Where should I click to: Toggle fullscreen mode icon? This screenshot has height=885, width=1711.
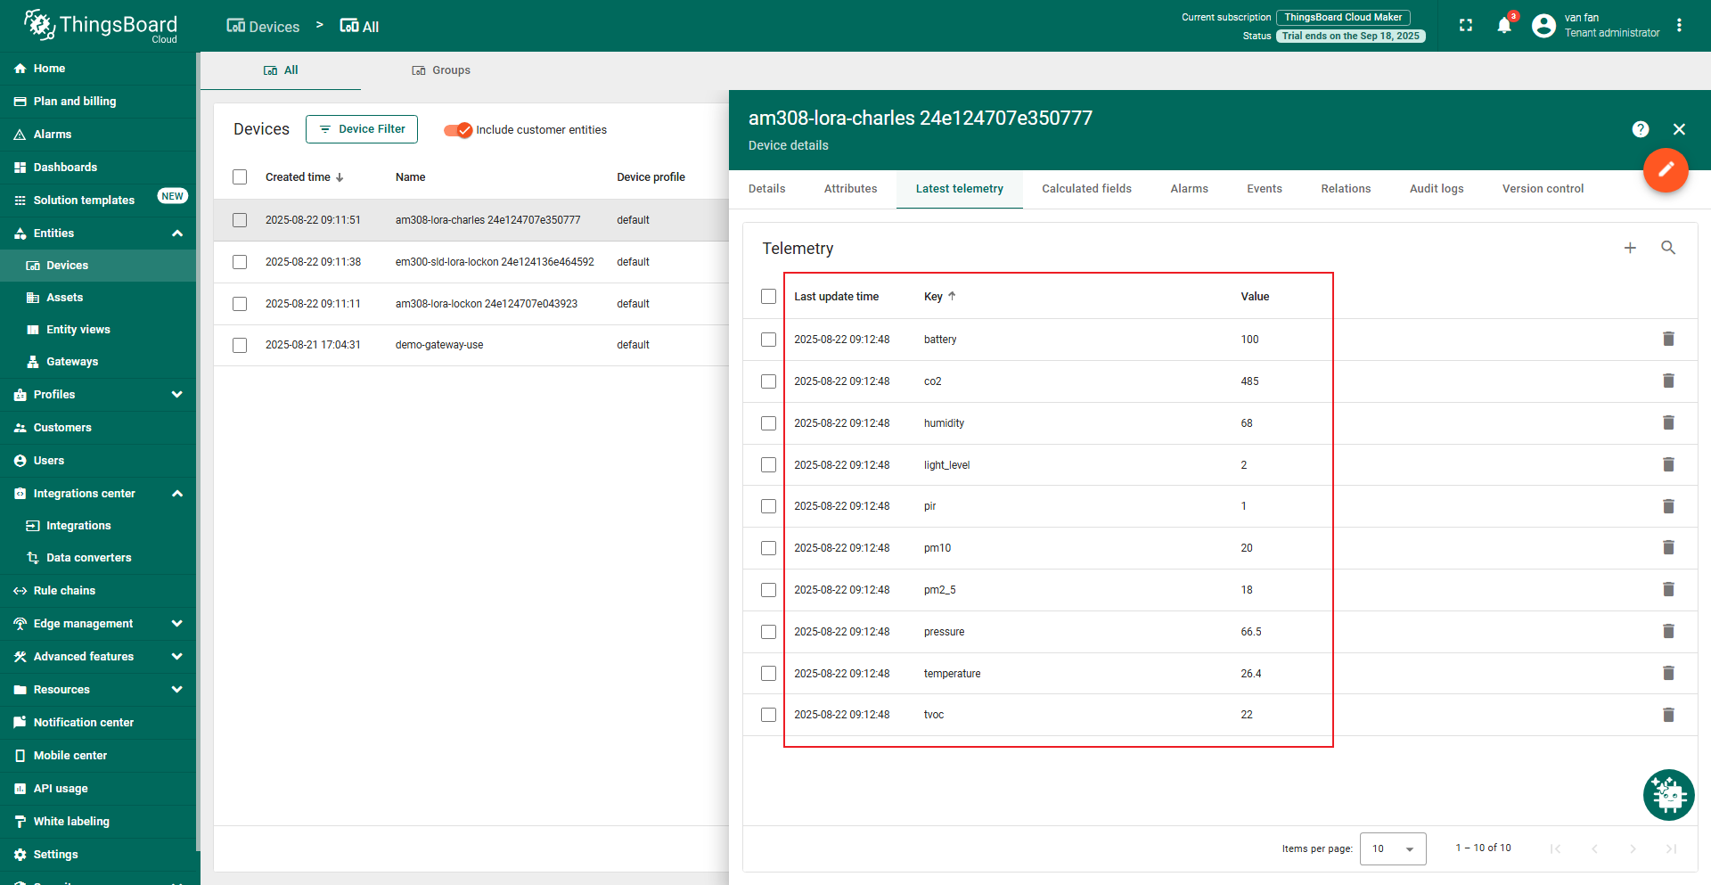coord(1466,25)
